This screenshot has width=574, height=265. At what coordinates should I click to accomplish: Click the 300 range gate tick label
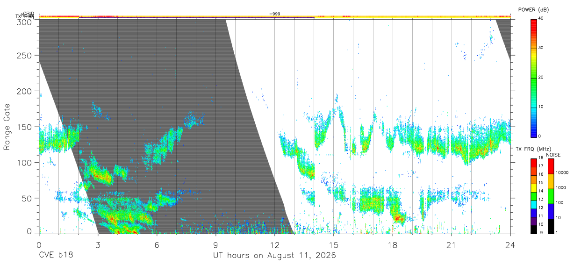point(24,21)
